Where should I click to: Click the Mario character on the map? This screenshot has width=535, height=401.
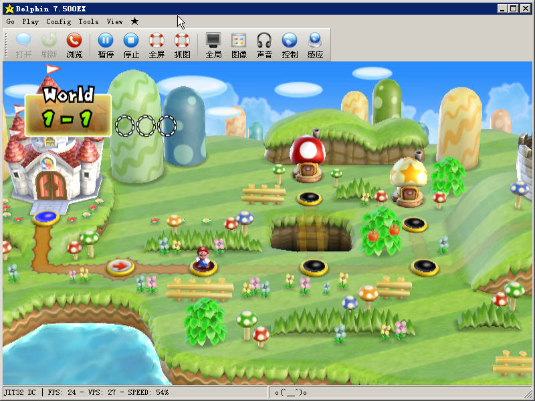[203, 257]
